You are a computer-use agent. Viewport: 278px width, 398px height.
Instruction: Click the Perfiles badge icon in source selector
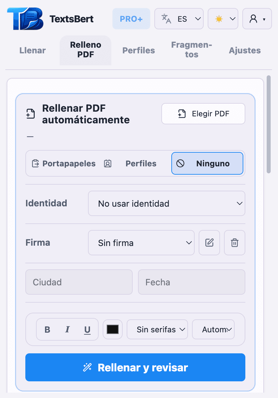click(x=108, y=163)
